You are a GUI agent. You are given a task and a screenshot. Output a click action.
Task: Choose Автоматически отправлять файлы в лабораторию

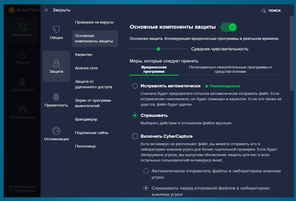coord(146,171)
